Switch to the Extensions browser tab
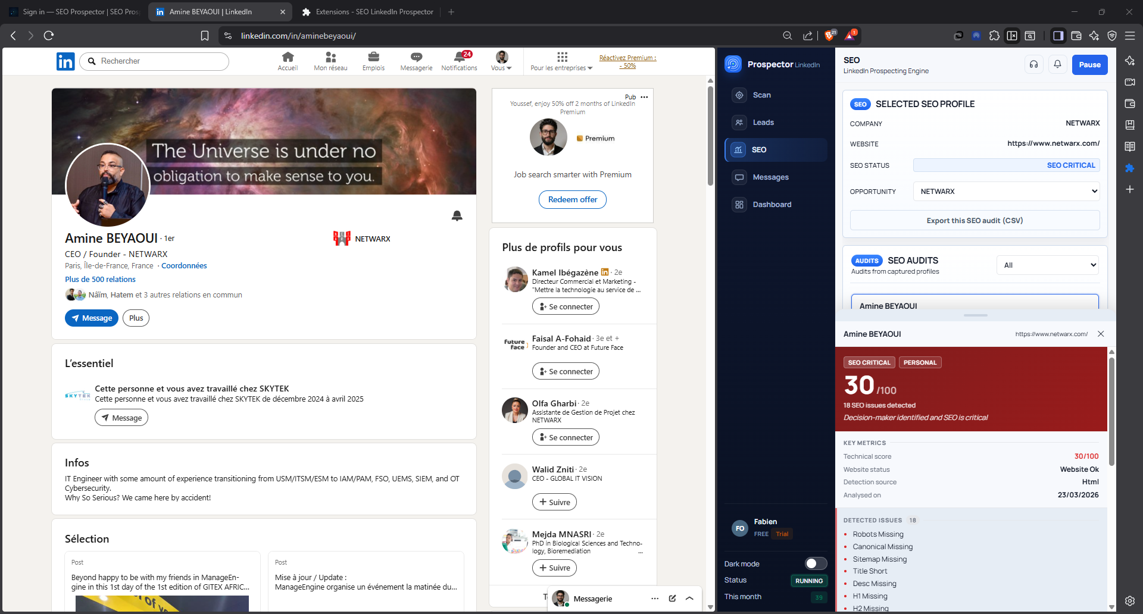The height and width of the screenshot is (614, 1143). [368, 11]
